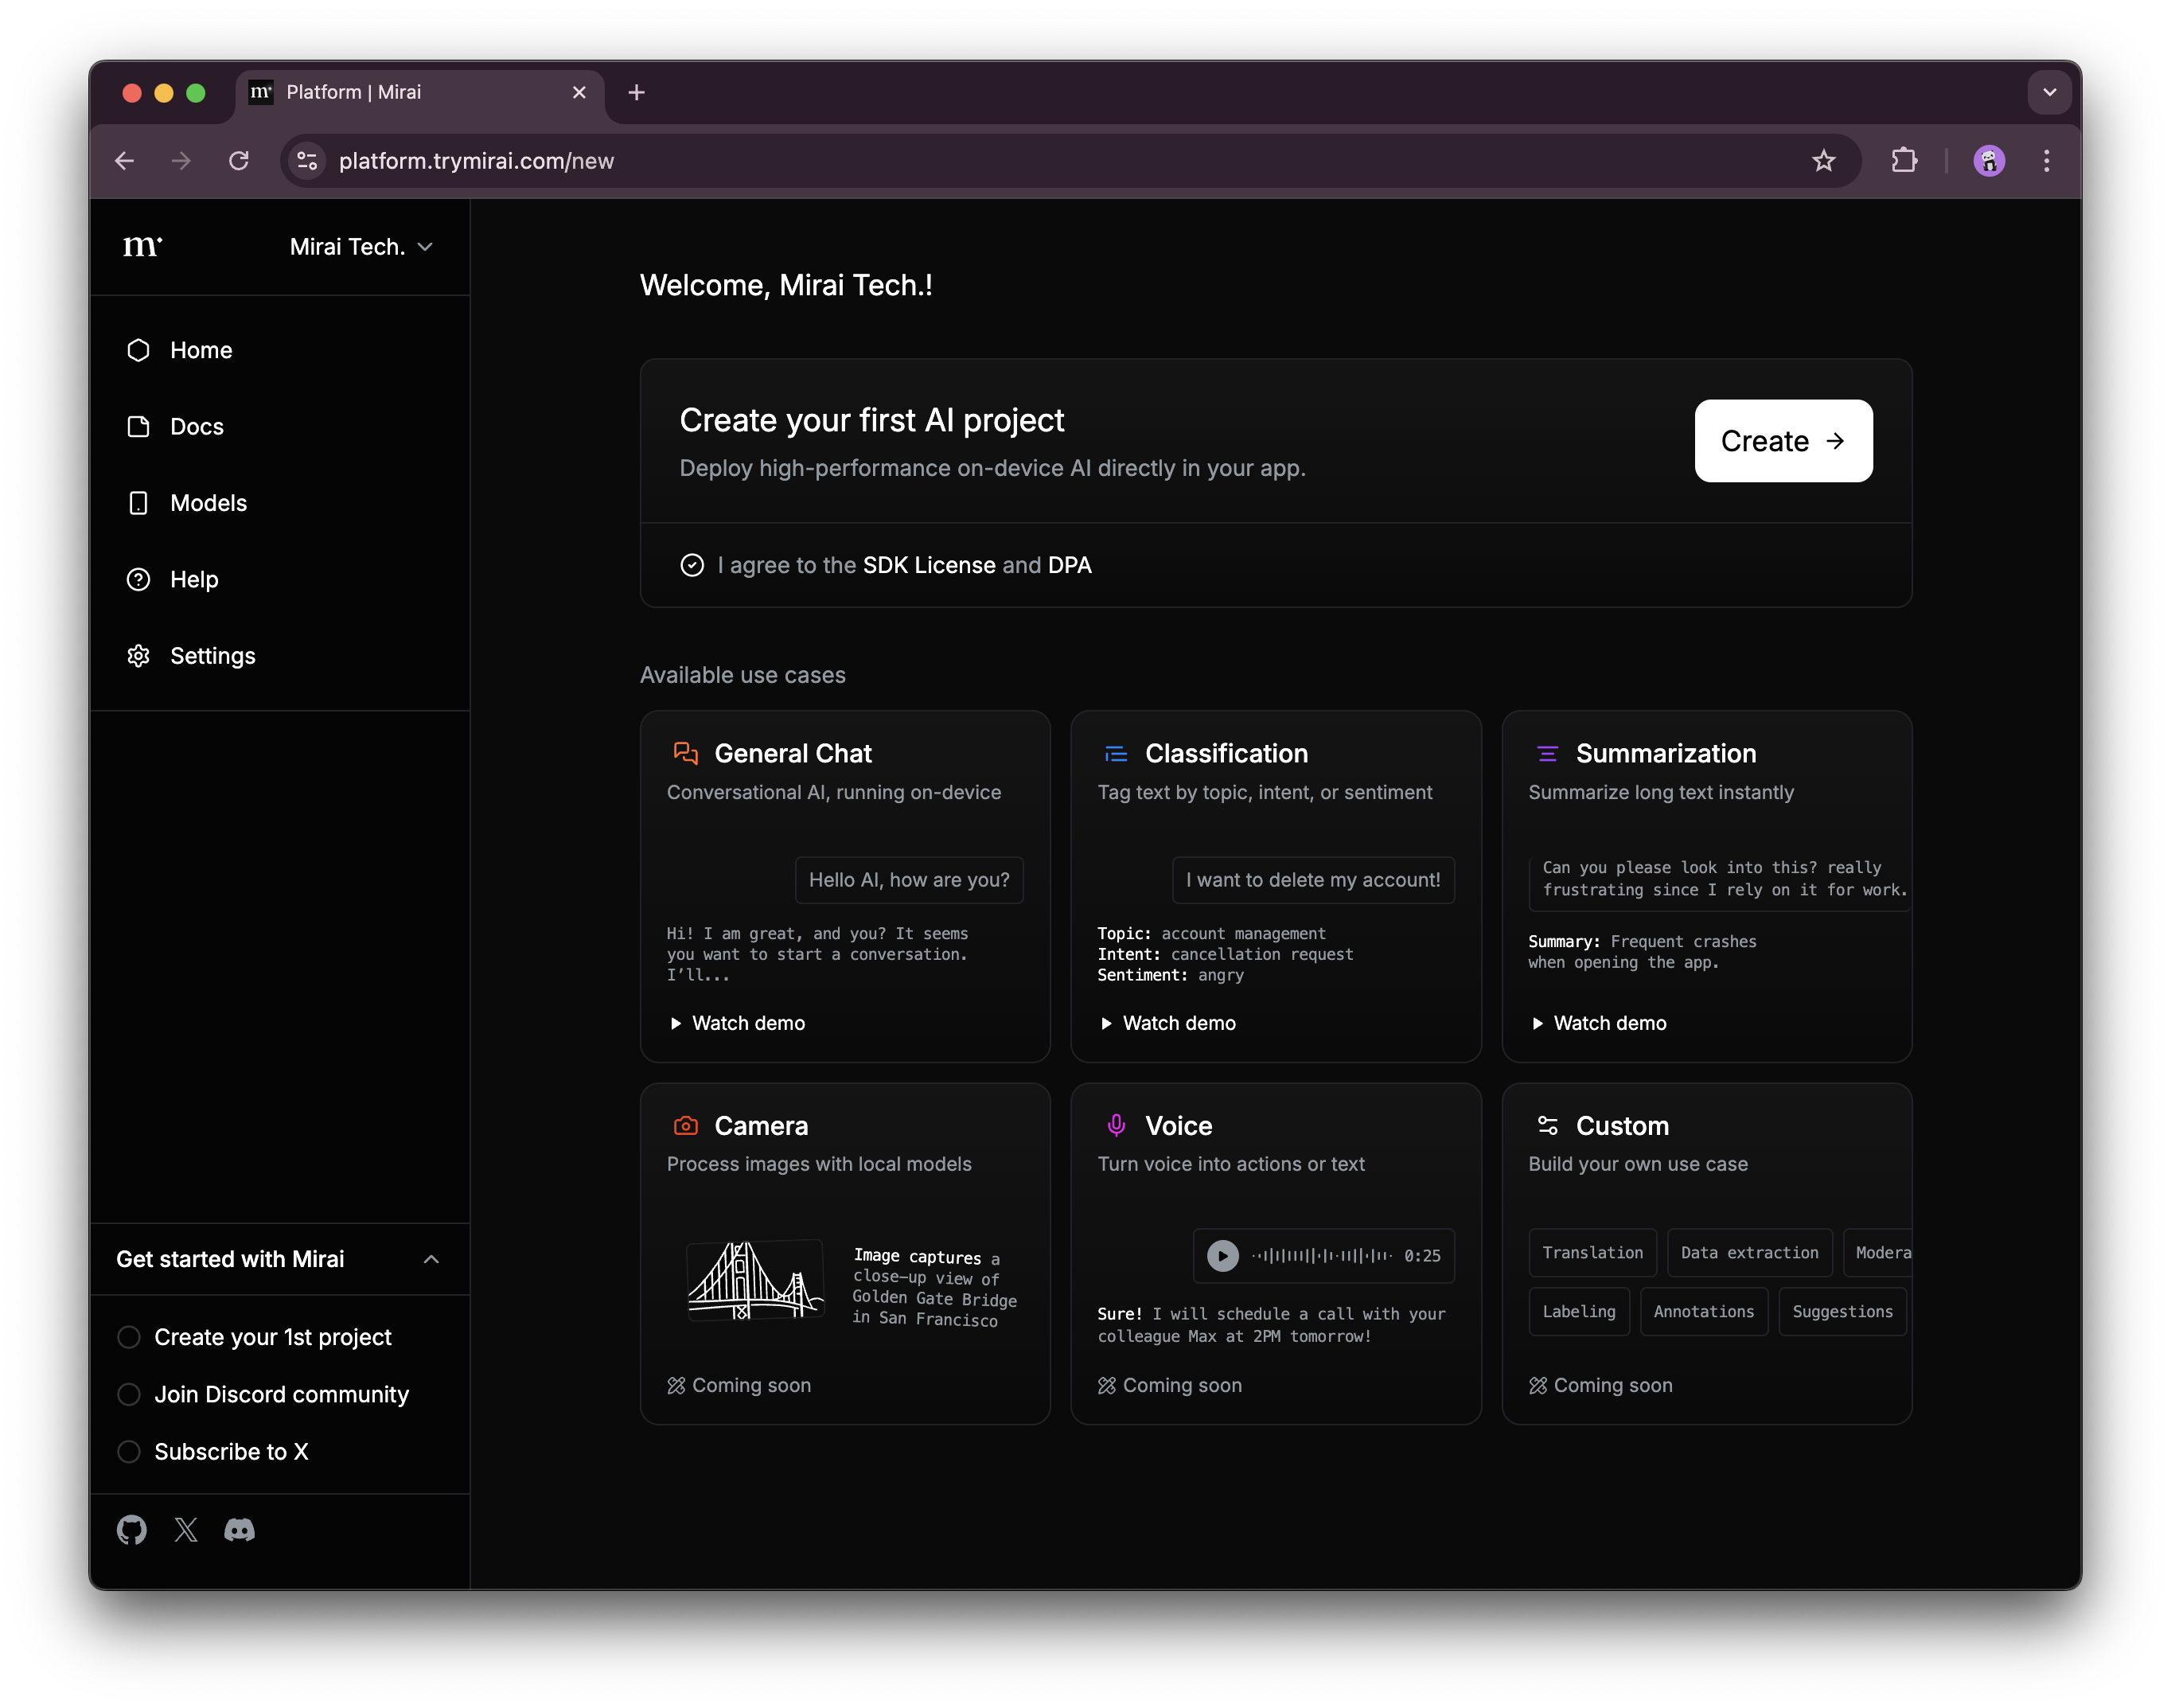Click the browser back arrow

click(x=124, y=161)
